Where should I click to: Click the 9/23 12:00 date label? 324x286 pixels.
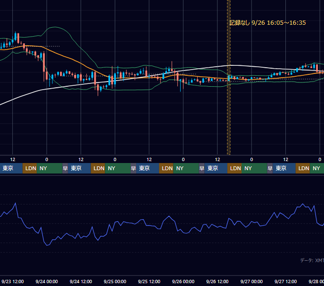pyautogui.click(x=12, y=281)
